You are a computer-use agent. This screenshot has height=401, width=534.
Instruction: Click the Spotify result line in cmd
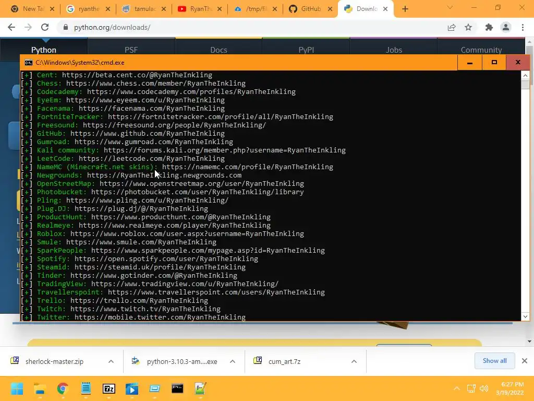[x=140, y=258]
